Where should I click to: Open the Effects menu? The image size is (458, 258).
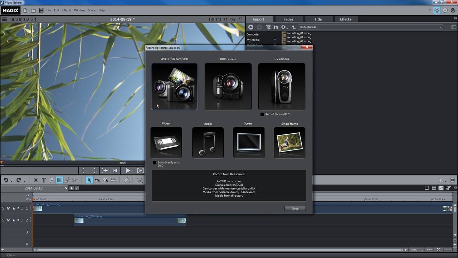[x=66, y=10]
